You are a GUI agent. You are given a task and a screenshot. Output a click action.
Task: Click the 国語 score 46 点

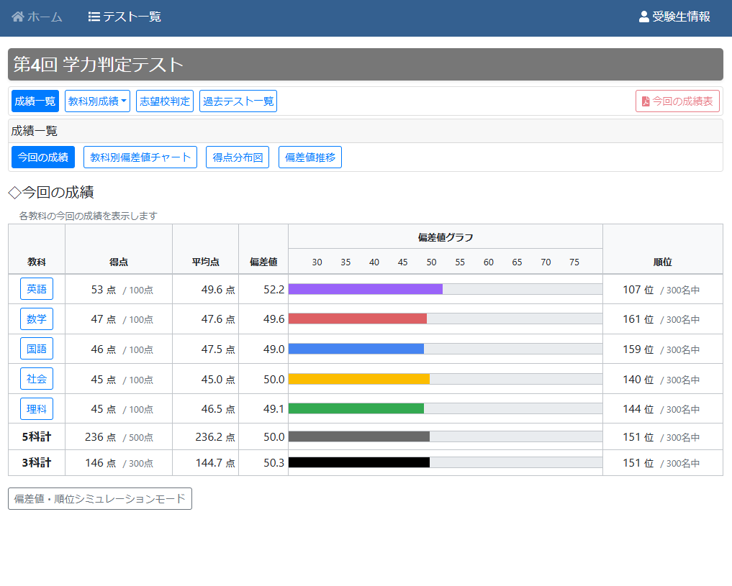tap(104, 349)
